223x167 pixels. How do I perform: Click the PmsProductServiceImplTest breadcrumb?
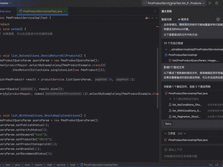tap(99, 165)
